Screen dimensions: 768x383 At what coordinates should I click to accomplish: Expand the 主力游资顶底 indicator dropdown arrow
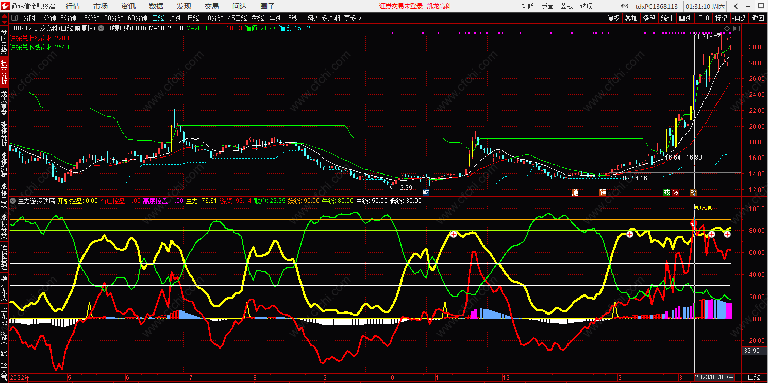(13, 201)
